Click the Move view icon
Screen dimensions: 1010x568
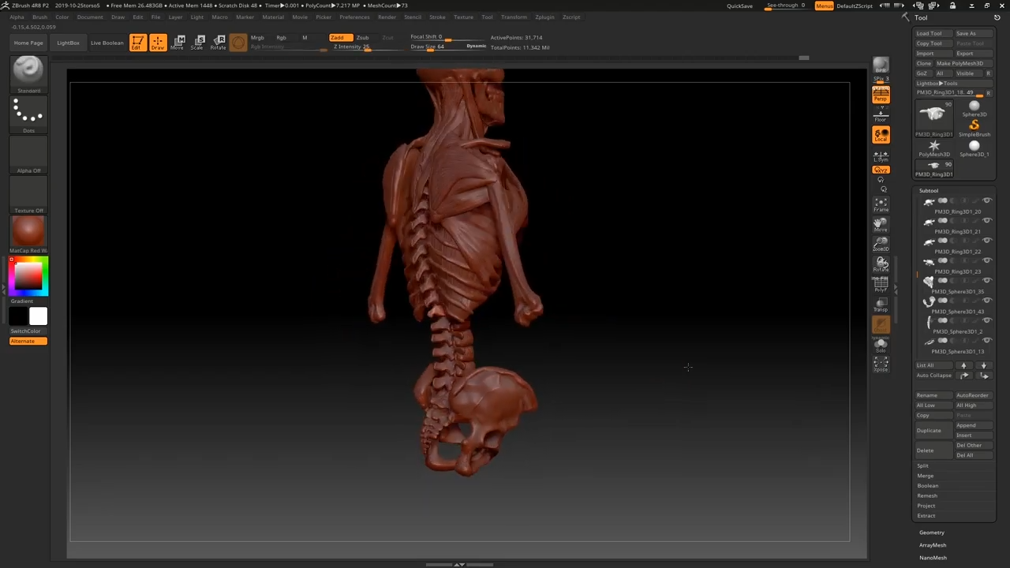click(x=881, y=225)
